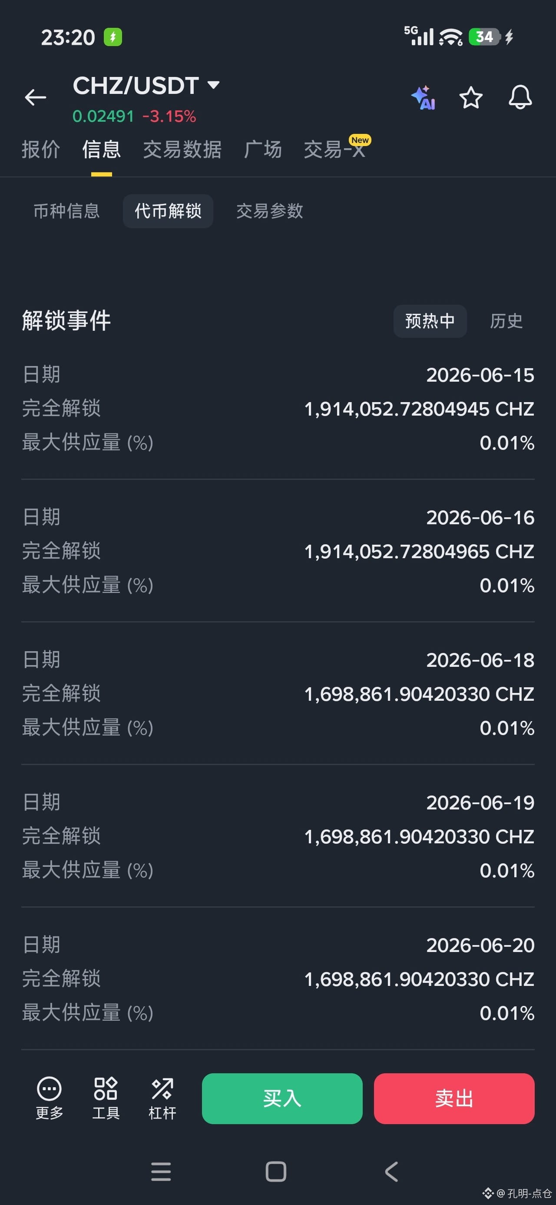Switch to the 报价 tab
The width and height of the screenshot is (556, 1205).
(x=41, y=150)
